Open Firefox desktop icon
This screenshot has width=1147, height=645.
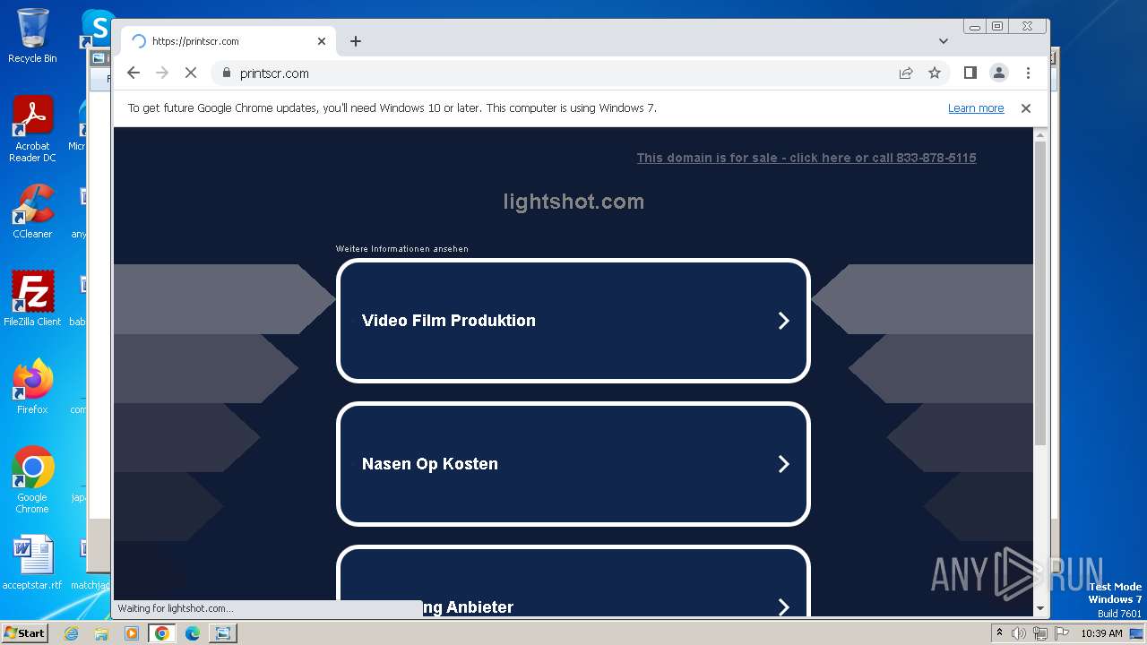(32, 386)
